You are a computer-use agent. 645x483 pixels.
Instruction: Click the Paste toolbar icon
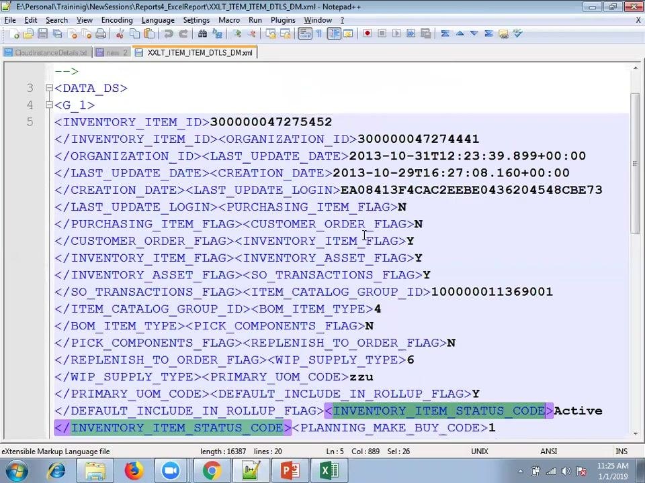[149, 34]
